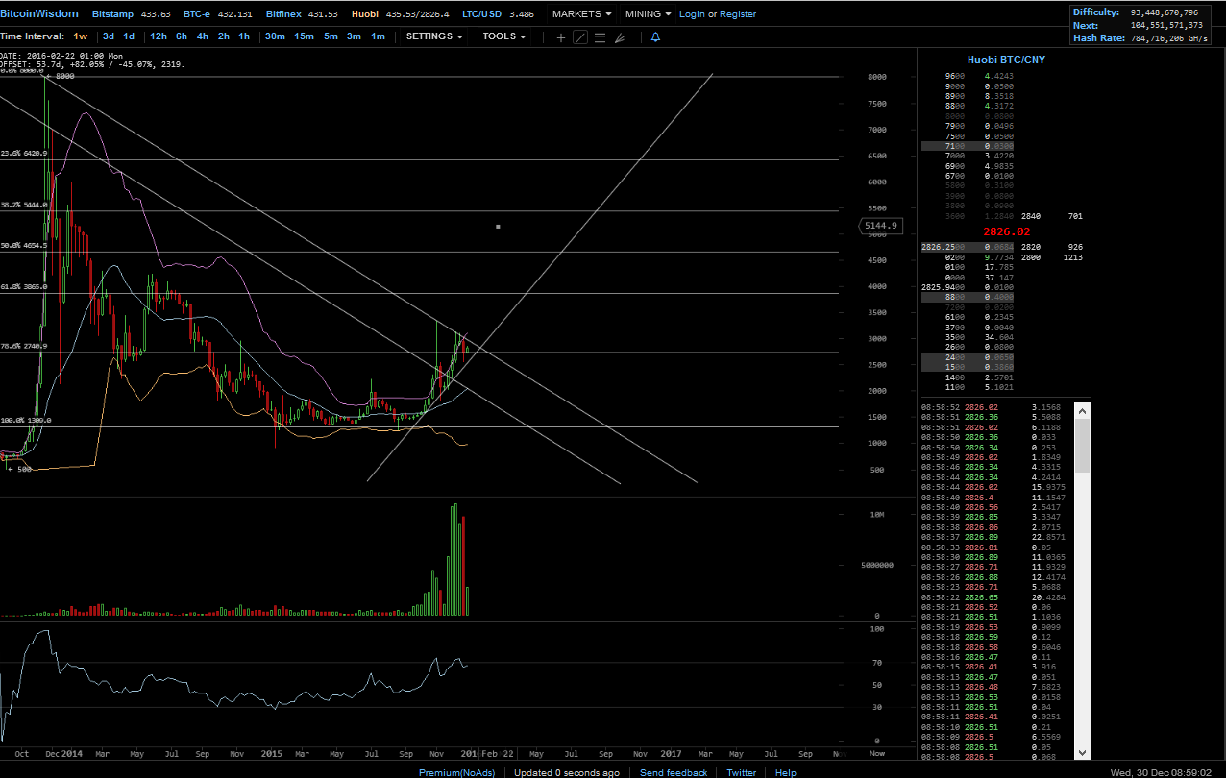The height and width of the screenshot is (778, 1226).
Task: Open the Help link
Action: coord(786,772)
